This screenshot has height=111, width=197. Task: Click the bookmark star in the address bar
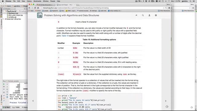[164, 8]
